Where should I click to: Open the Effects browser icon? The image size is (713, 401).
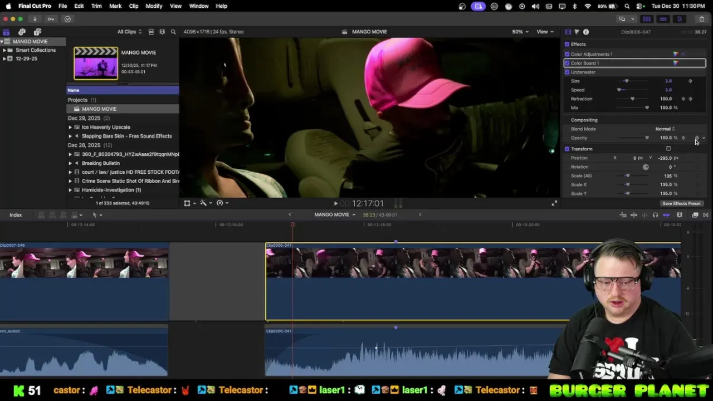[x=695, y=215]
